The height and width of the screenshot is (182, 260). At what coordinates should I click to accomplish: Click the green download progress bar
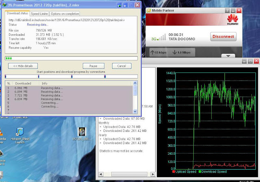(x=71, y=58)
